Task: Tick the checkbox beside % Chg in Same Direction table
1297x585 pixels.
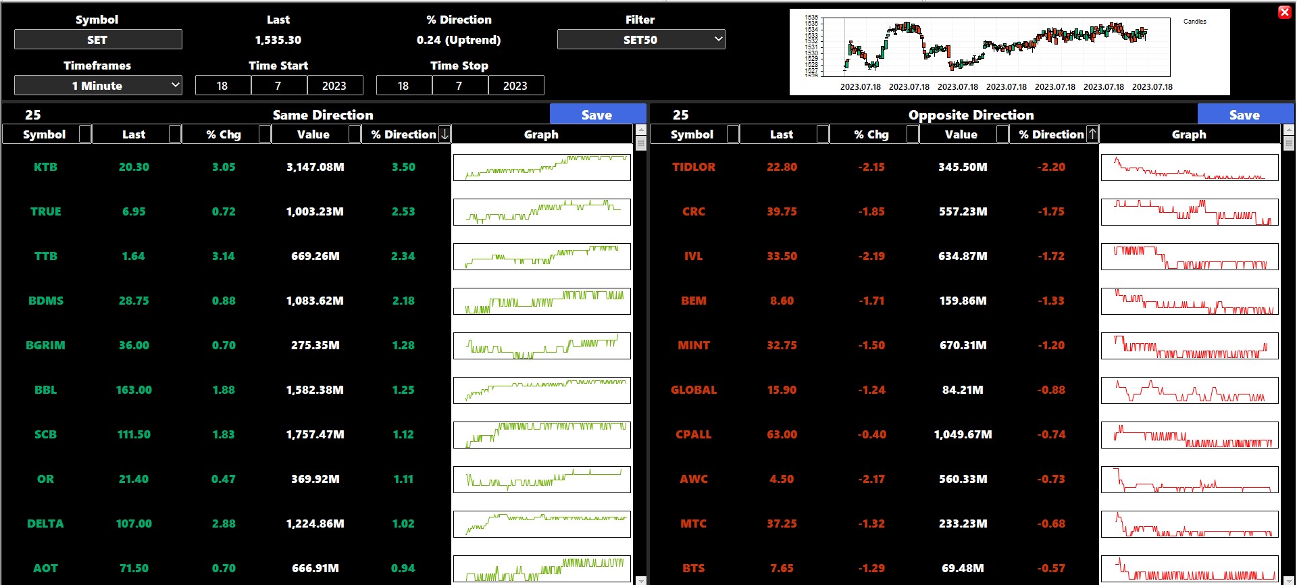Action: [x=265, y=134]
